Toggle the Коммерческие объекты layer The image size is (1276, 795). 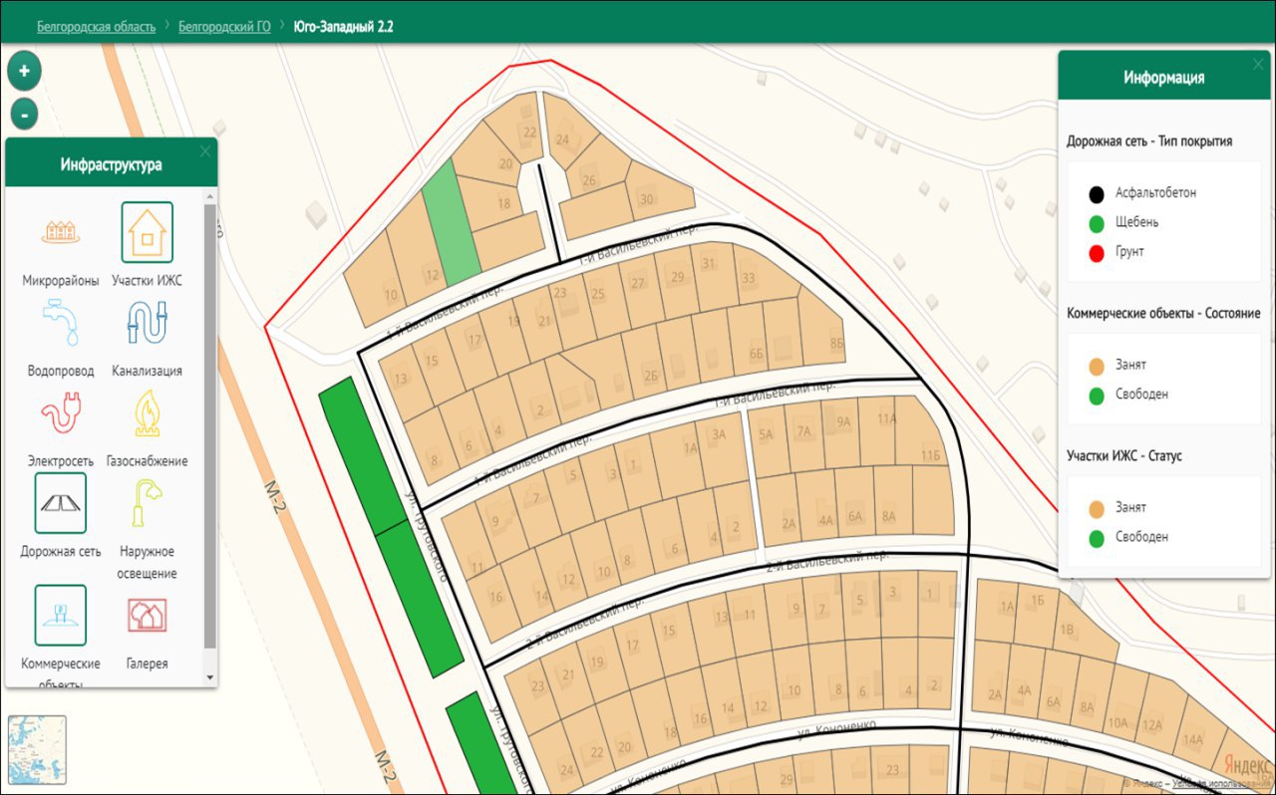60,616
